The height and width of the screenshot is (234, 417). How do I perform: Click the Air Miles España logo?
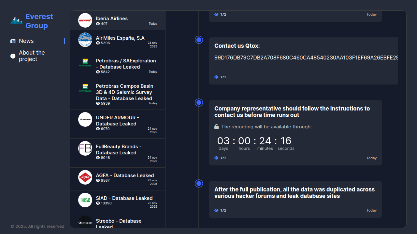point(85,40)
